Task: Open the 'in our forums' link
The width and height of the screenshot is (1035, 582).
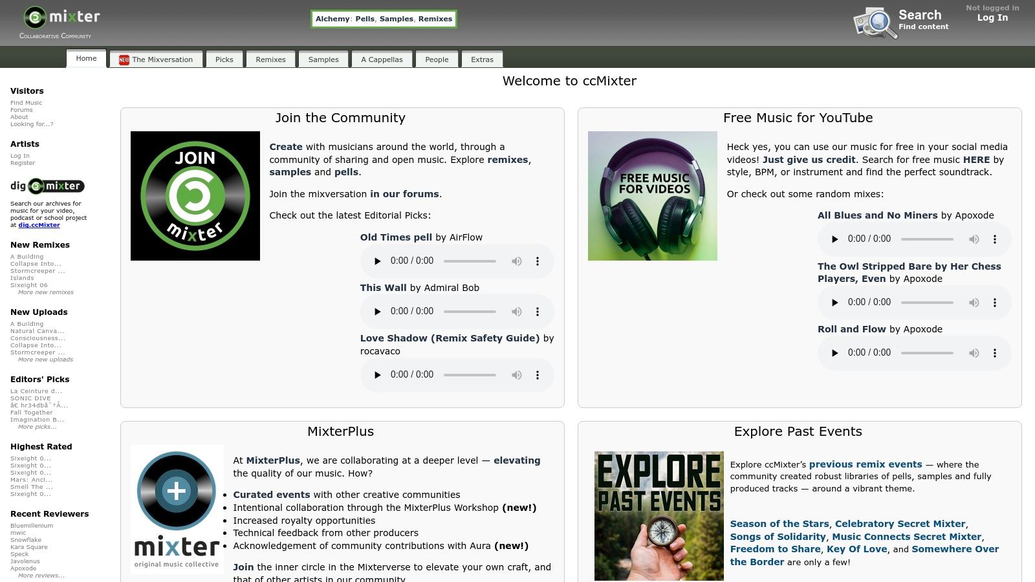Action: point(404,194)
